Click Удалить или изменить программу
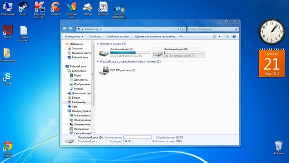The height and width of the screenshot is (163, 289). click(155, 36)
